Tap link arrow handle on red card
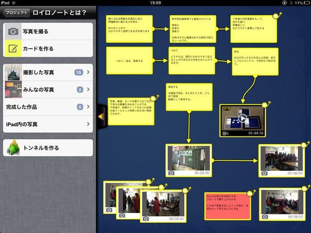Viewport: 311px width, 233px height. pyautogui.click(x=251, y=193)
